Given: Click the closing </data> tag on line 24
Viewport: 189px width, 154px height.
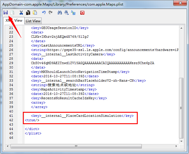Looking at the screenshot, I should point(38,41).
